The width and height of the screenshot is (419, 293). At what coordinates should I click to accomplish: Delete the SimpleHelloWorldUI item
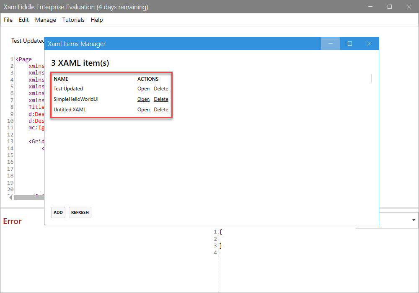(x=161, y=99)
